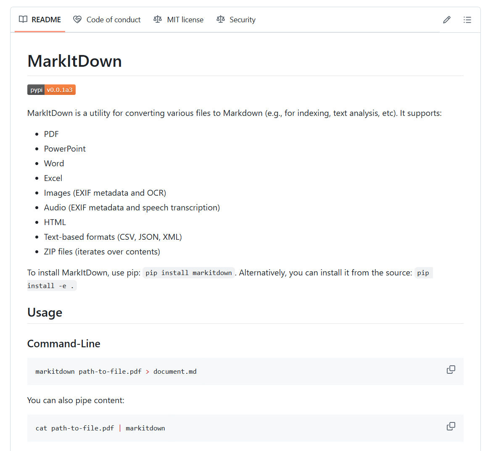The image size is (488, 451).
Task: Open the MIT license tab
Action: point(185,19)
